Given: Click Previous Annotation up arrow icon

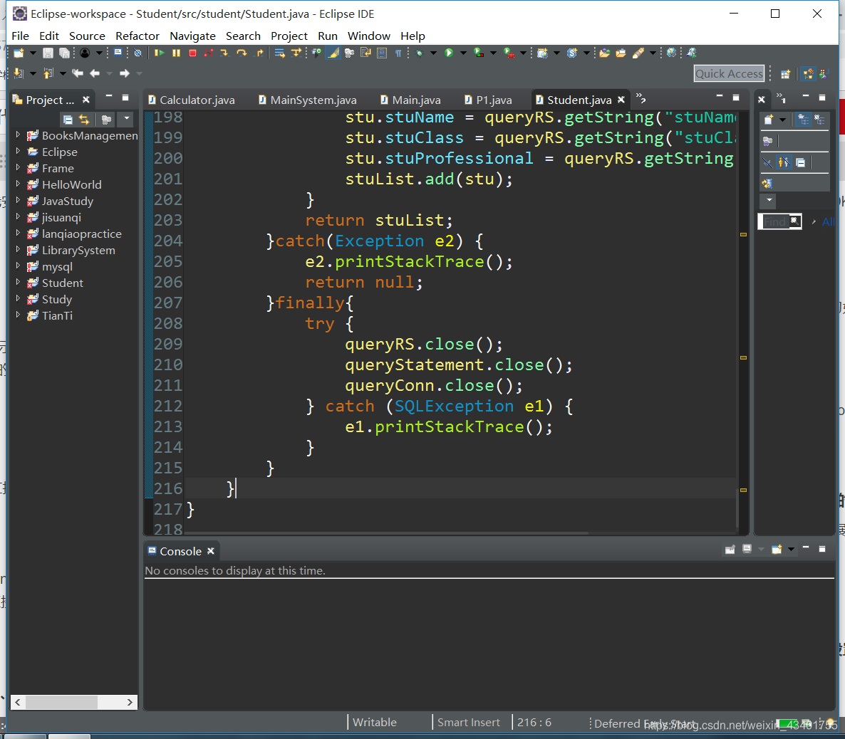Looking at the screenshot, I should [48, 73].
